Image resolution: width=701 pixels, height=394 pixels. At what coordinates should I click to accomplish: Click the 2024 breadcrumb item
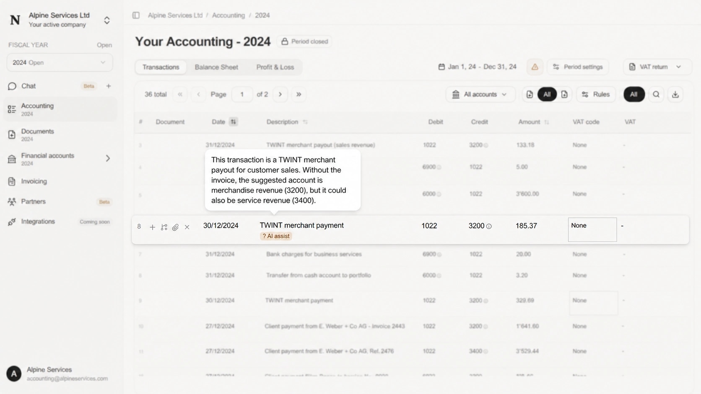(x=262, y=15)
